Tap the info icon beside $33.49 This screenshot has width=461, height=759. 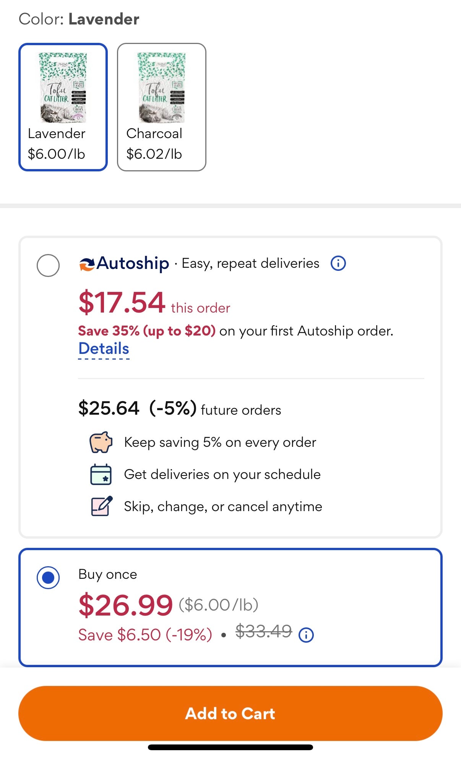pyautogui.click(x=306, y=635)
